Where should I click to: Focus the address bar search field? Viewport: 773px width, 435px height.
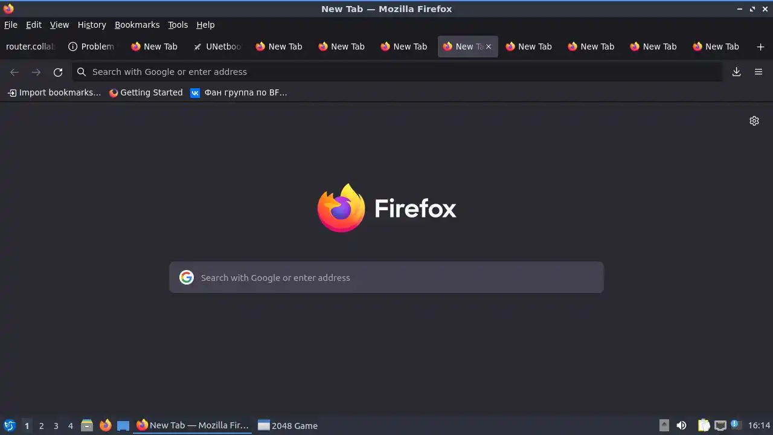click(397, 72)
